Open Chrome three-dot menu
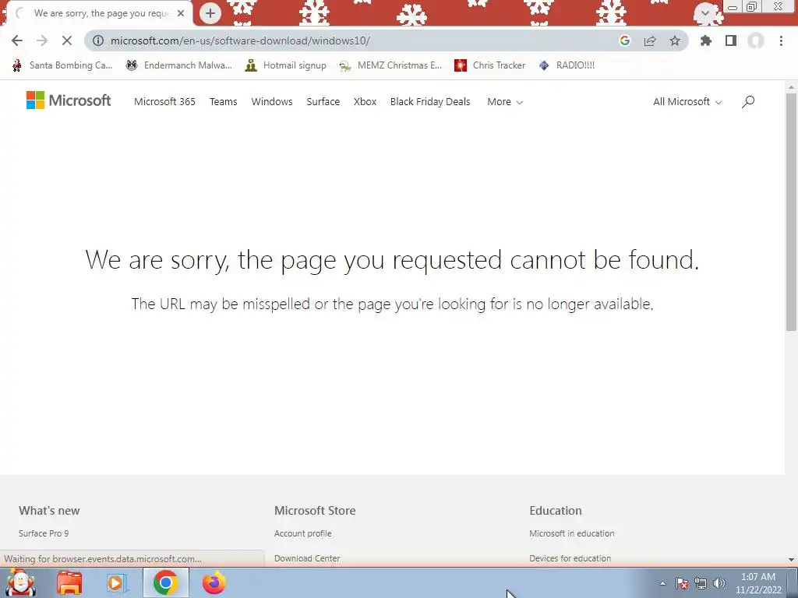The width and height of the screenshot is (798, 598). [x=781, y=40]
